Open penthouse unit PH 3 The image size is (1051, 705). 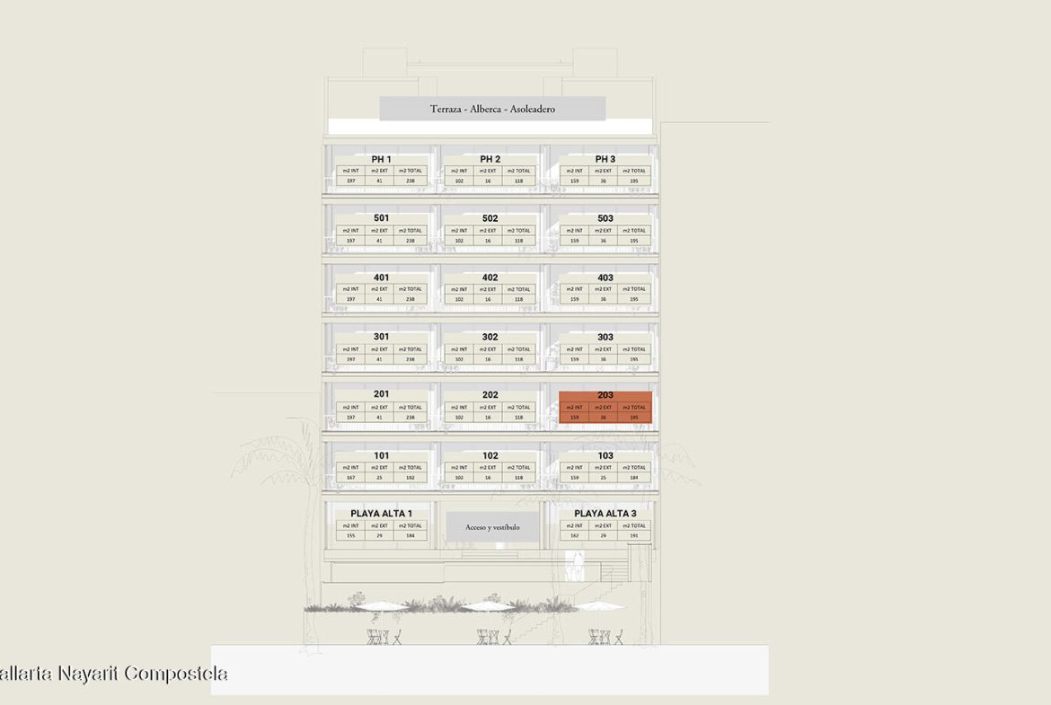point(605,171)
